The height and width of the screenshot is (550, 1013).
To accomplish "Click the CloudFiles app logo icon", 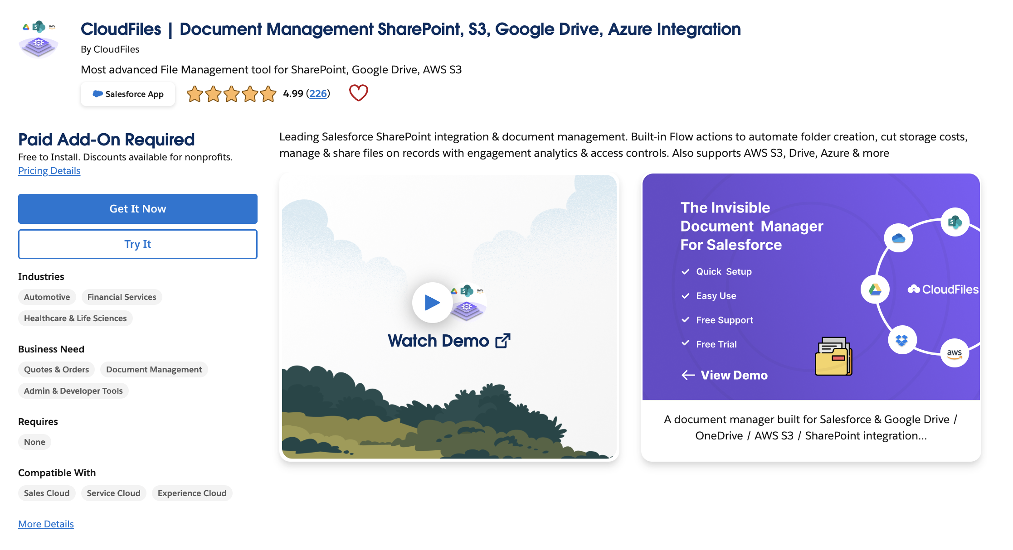I will (39, 39).
